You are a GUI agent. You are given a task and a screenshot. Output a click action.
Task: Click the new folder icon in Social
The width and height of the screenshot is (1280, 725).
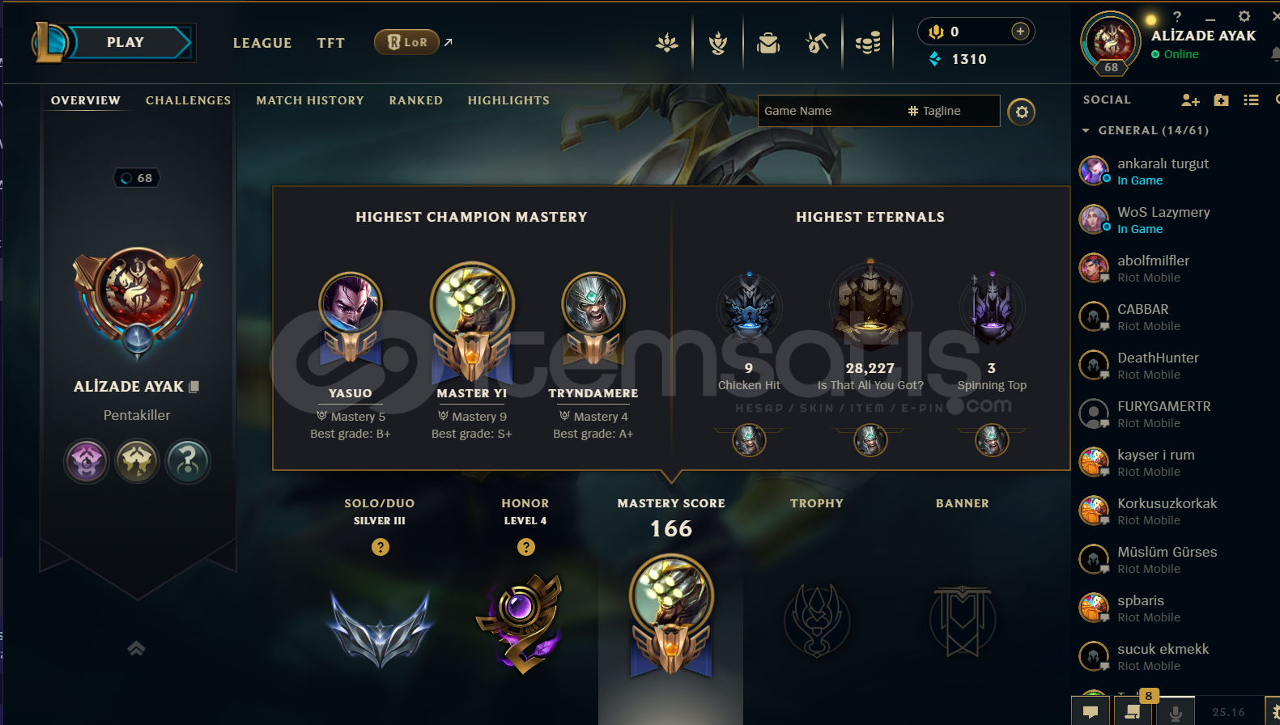click(x=1222, y=100)
